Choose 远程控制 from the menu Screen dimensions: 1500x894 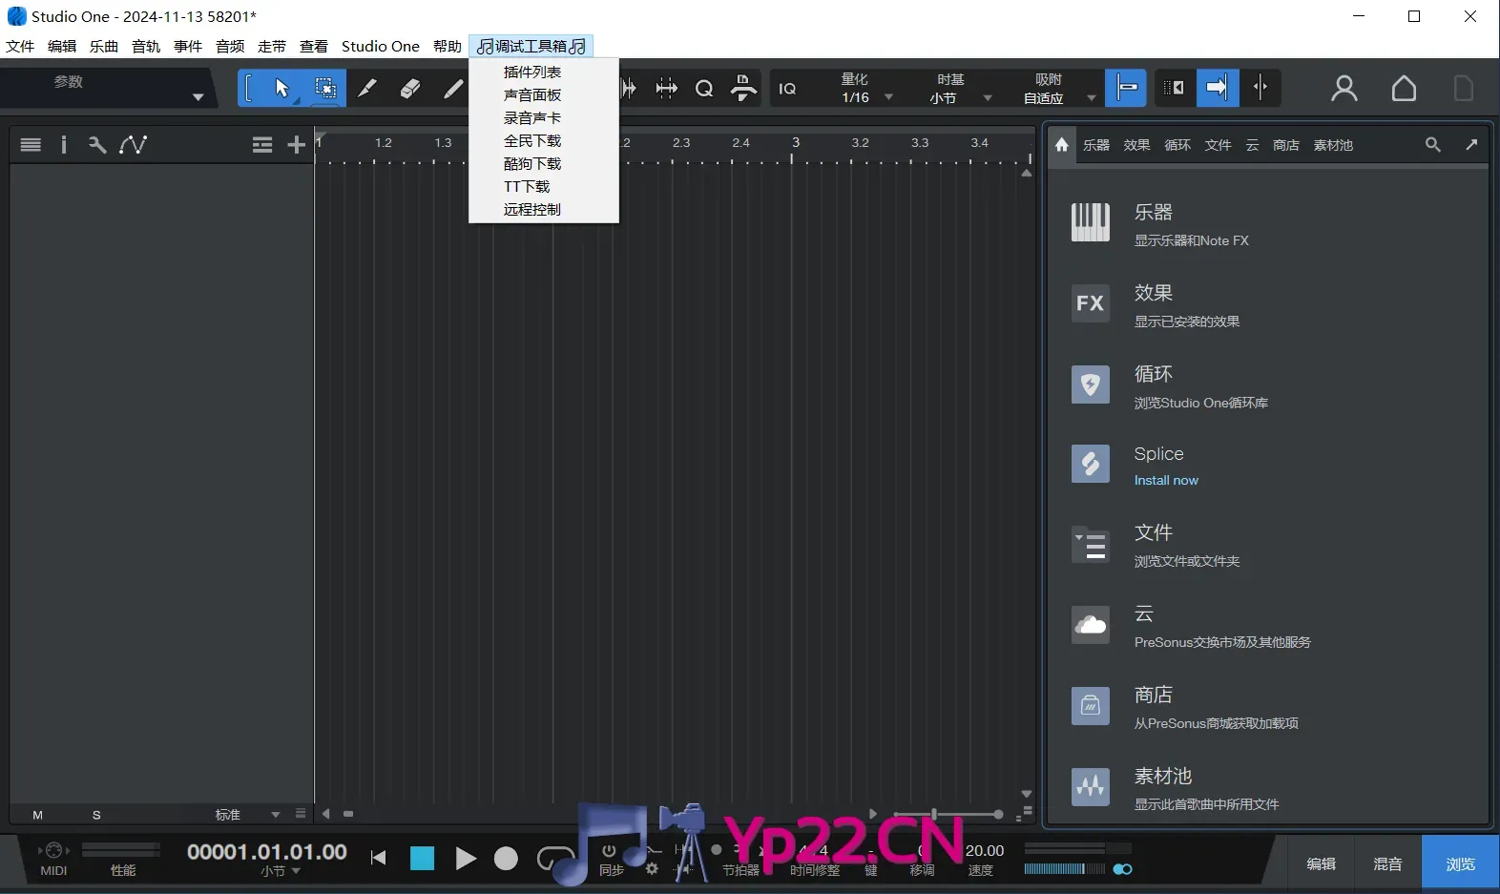tap(544, 209)
